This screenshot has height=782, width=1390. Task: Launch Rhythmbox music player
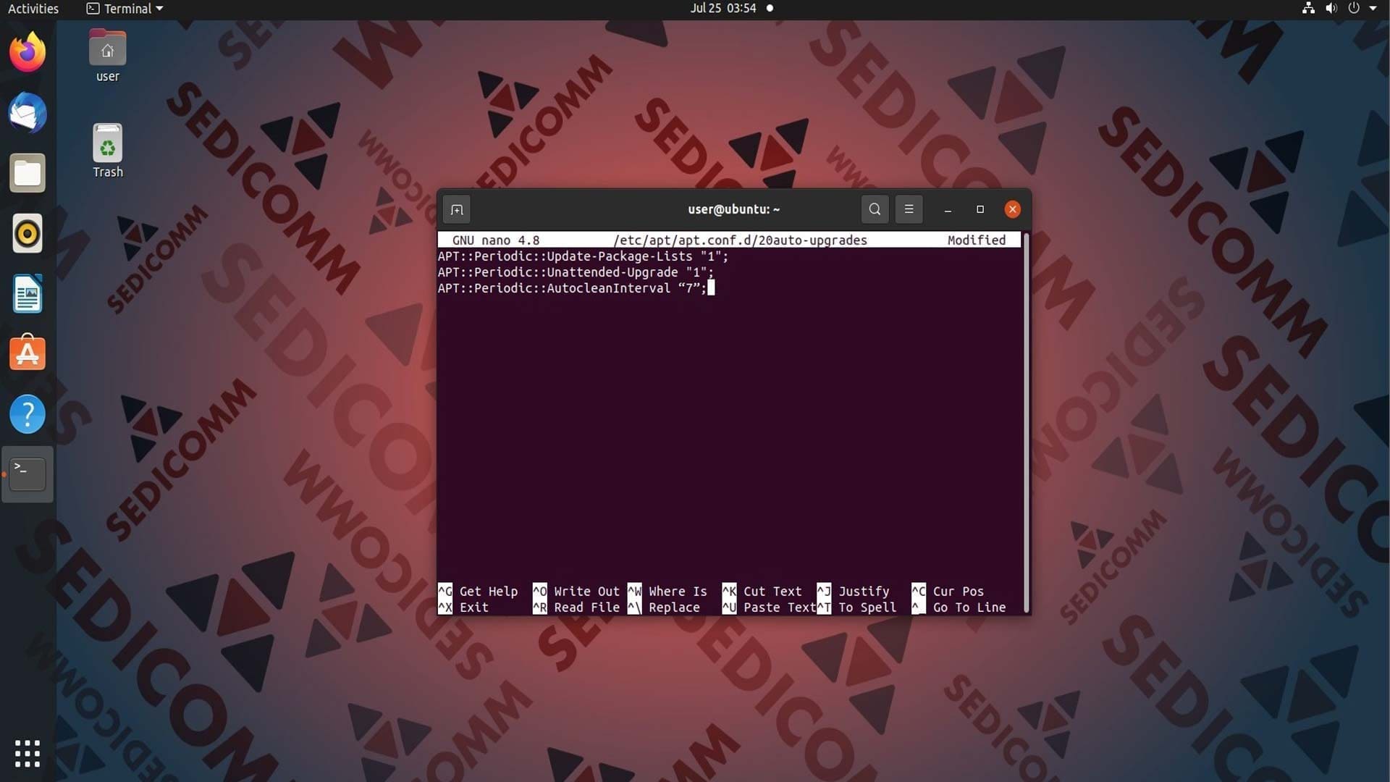point(28,234)
